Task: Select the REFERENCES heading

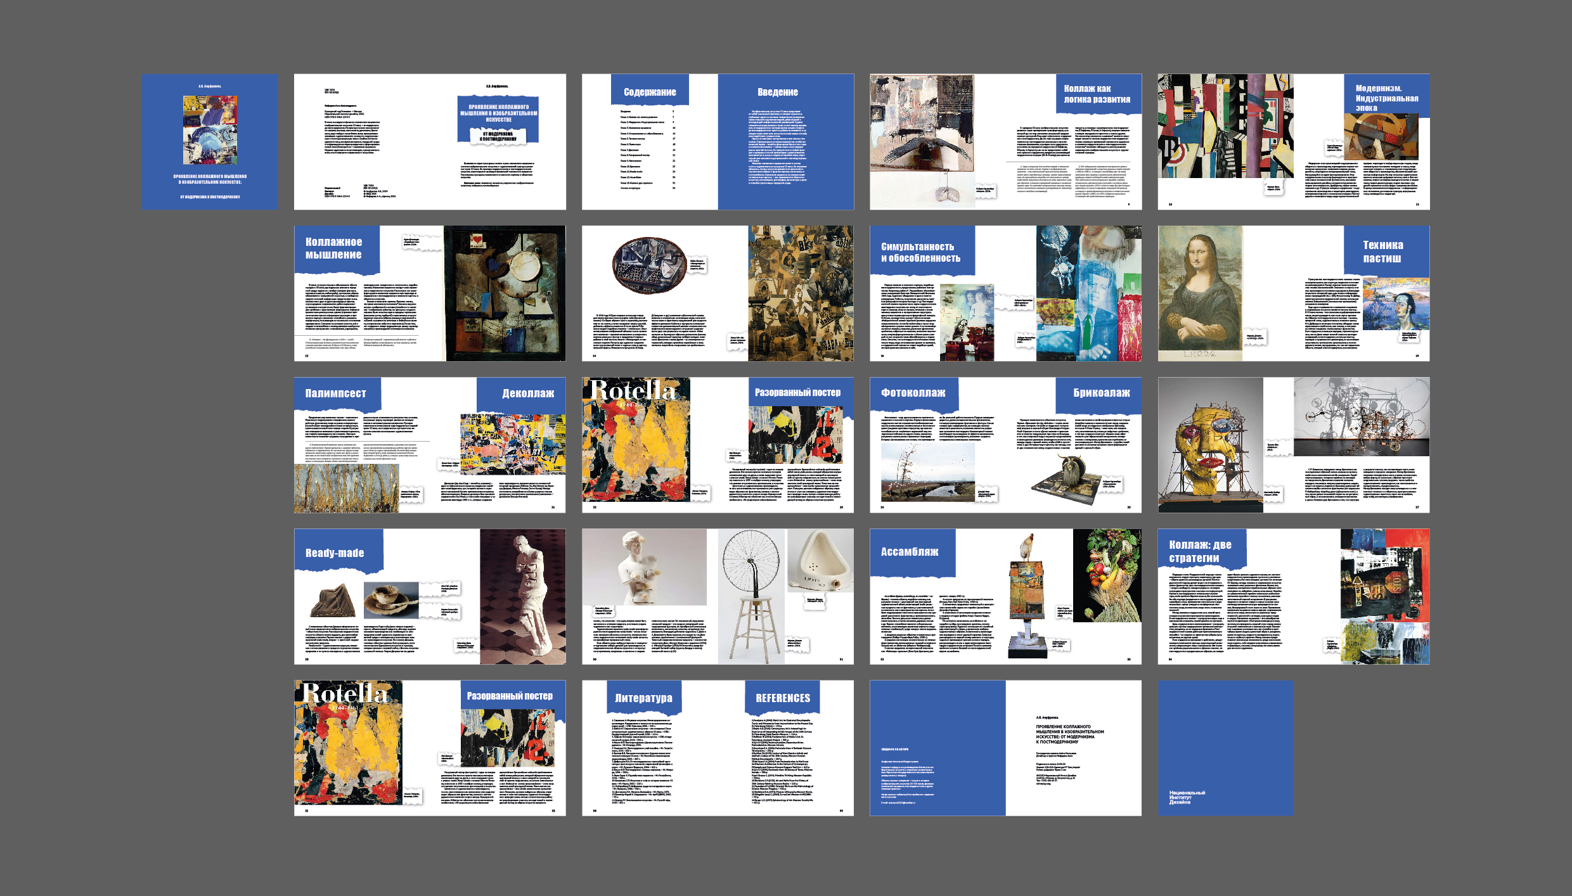Action: click(783, 698)
